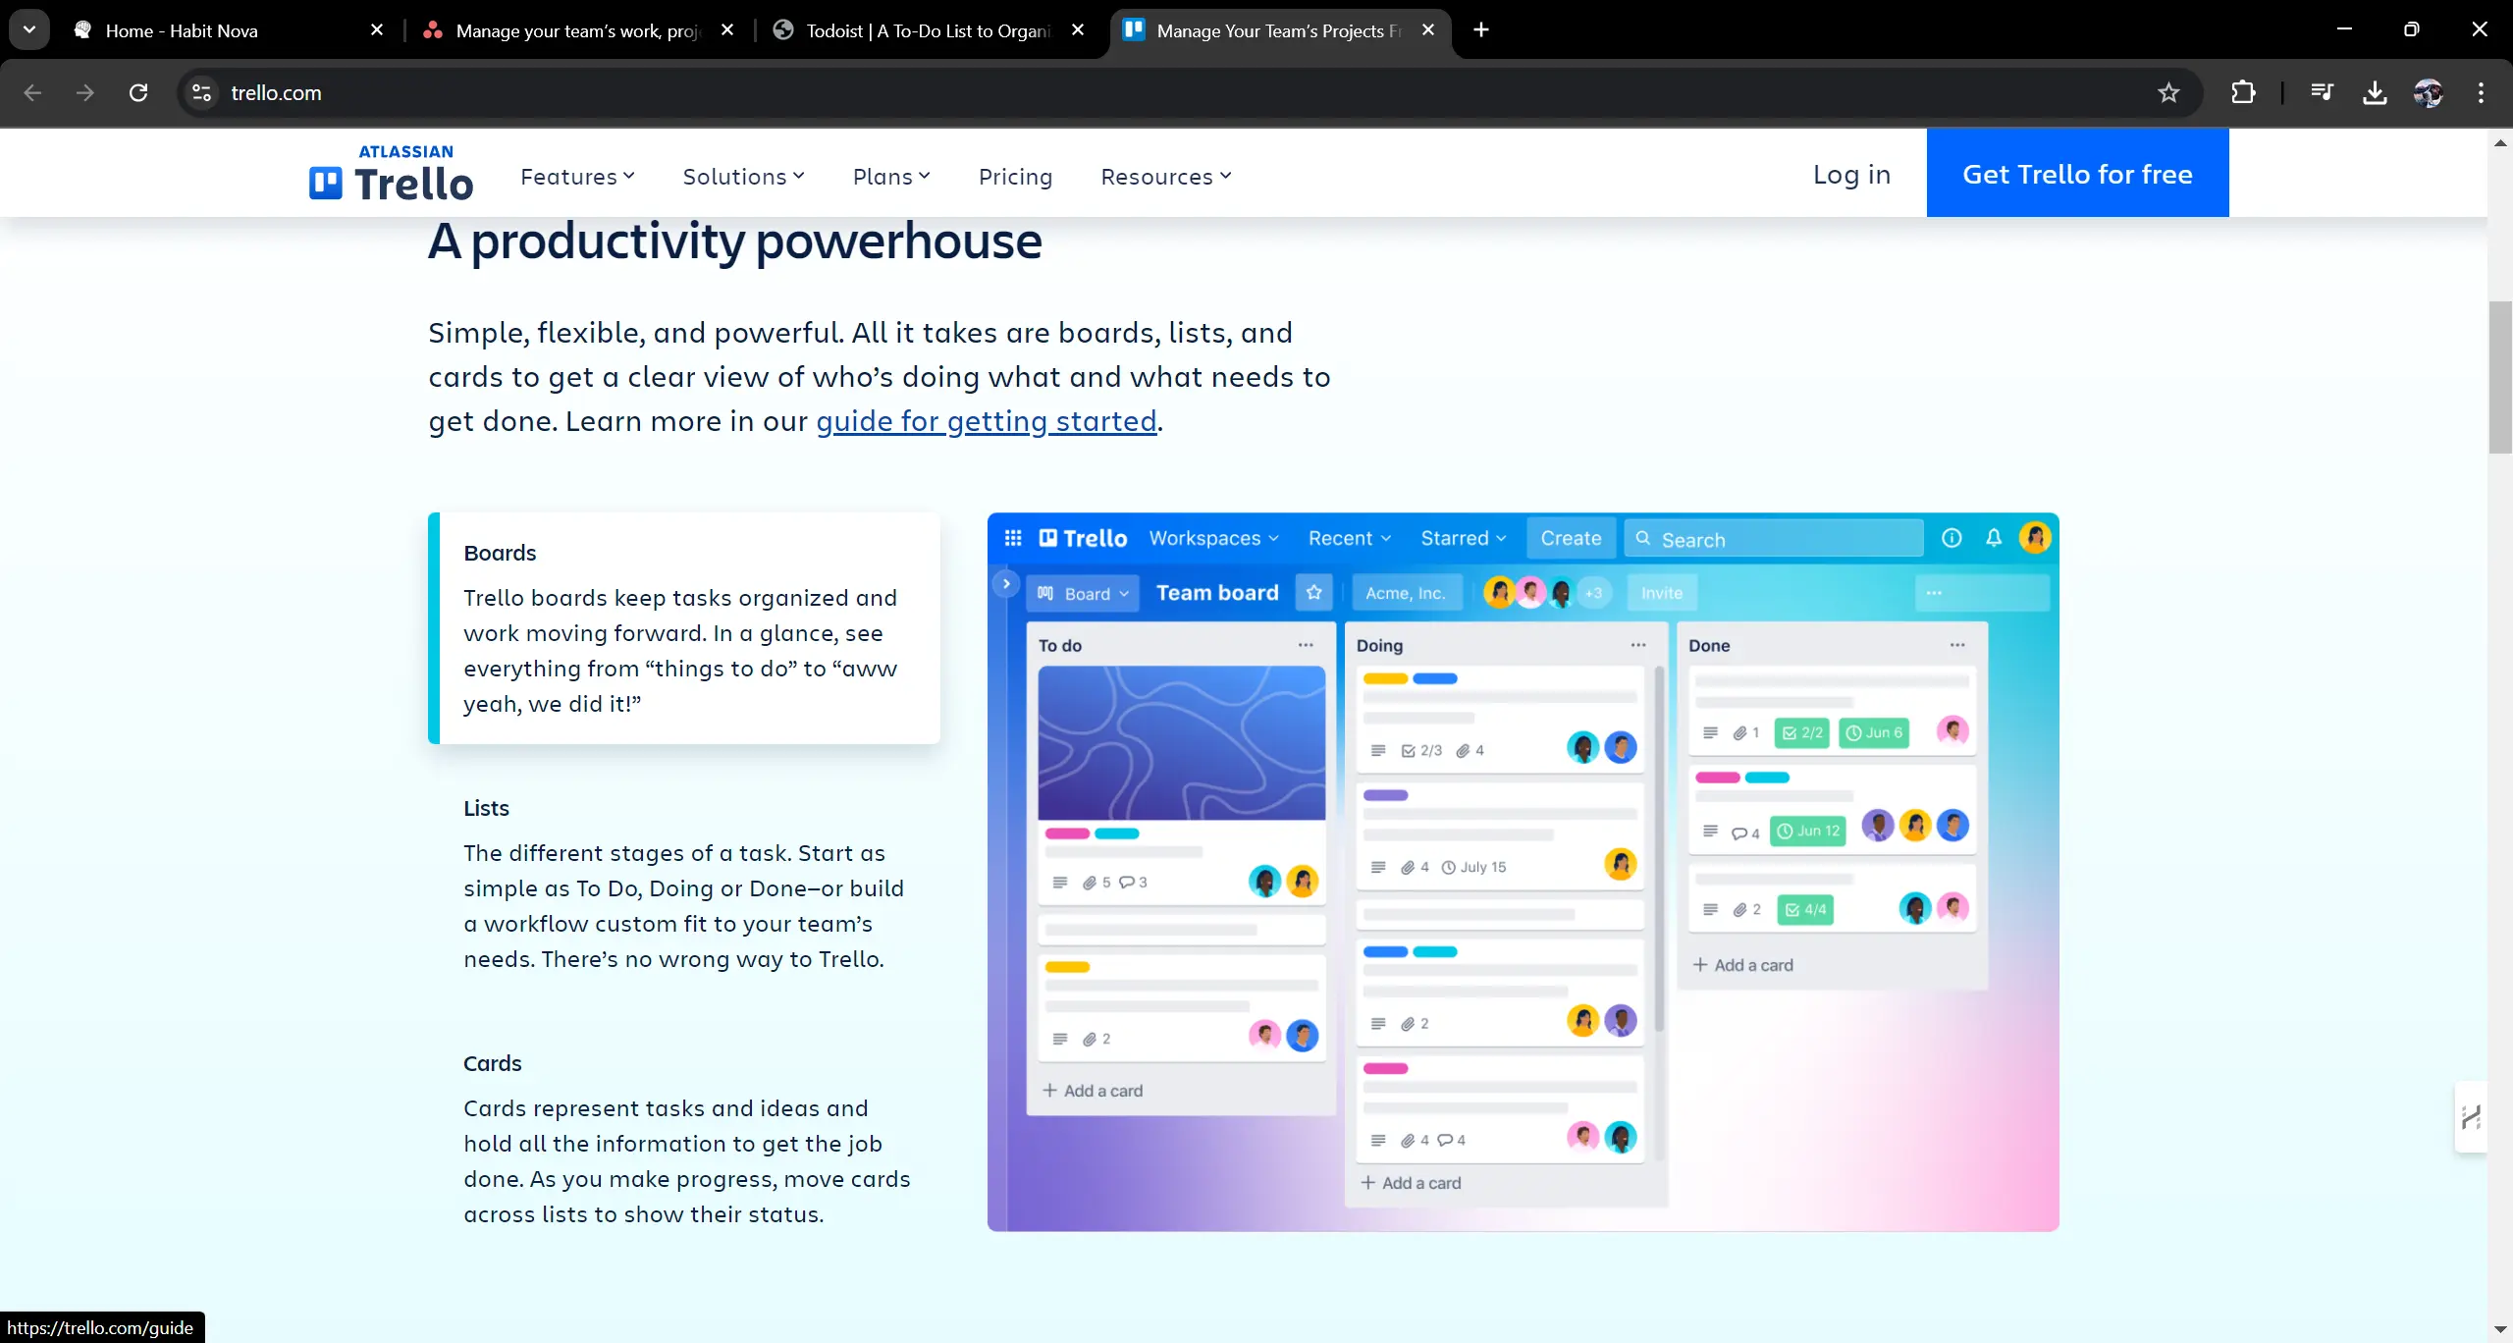Click the Trello logo in the site header
The width and height of the screenshot is (2513, 1343).
point(391,174)
